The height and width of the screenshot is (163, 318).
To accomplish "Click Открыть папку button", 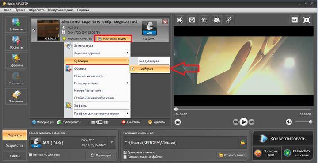I will click(x=232, y=155).
